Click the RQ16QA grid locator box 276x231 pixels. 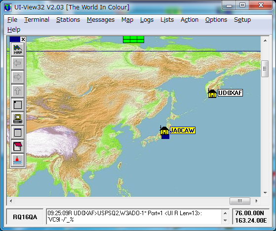pos(25,217)
